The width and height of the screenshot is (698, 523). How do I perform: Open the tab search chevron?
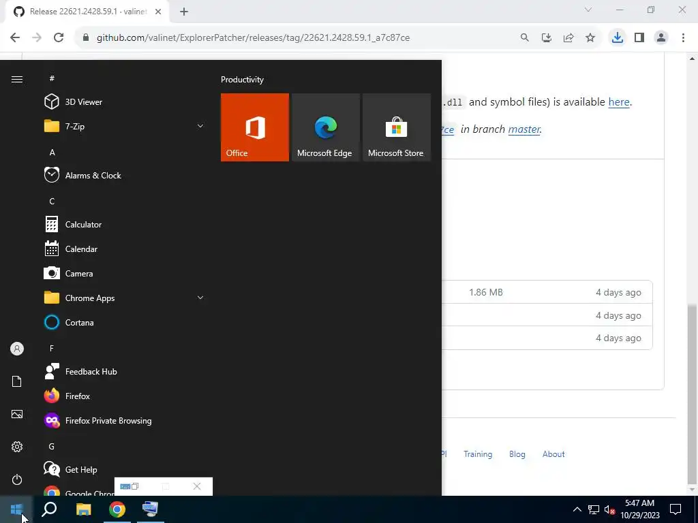click(x=588, y=10)
